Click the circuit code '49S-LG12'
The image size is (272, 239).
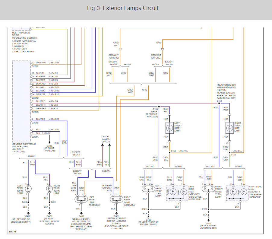(54, 129)
